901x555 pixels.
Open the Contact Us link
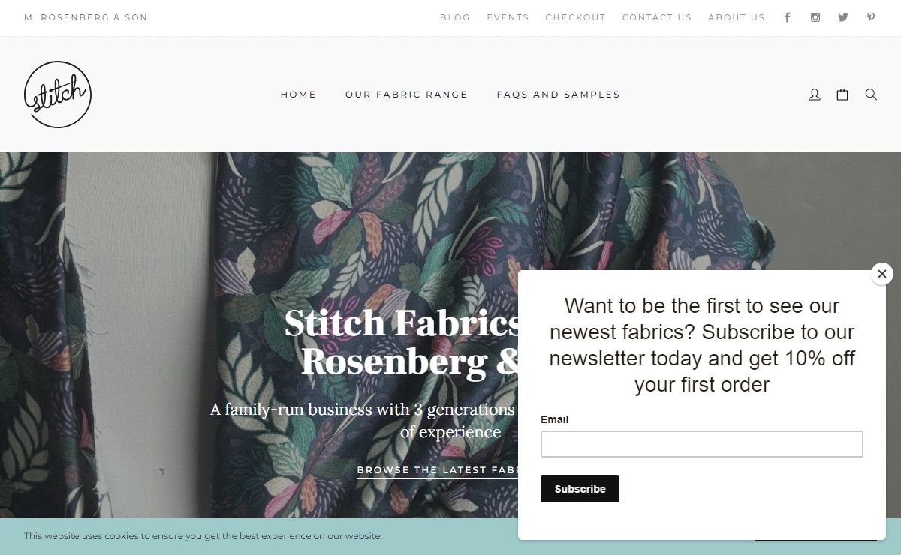(x=657, y=17)
